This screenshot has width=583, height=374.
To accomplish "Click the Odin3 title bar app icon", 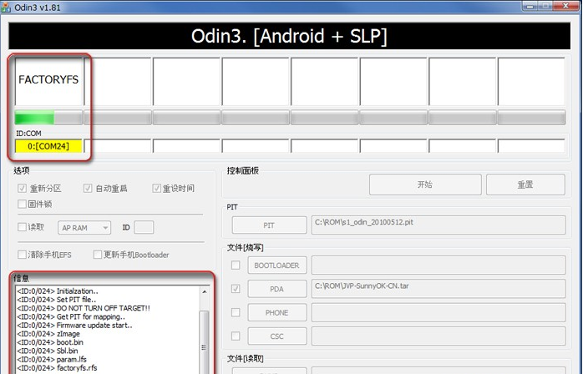I will coord(6,7).
